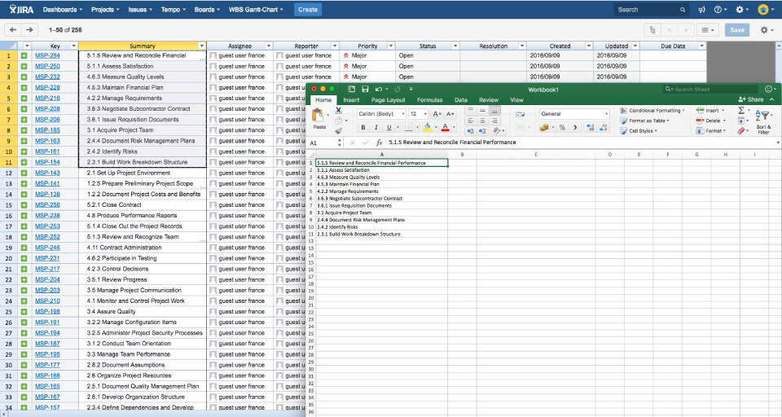Click the Save button in JIRA grid
Image resolution: width=782 pixels, height=417 pixels.
(x=737, y=30)
